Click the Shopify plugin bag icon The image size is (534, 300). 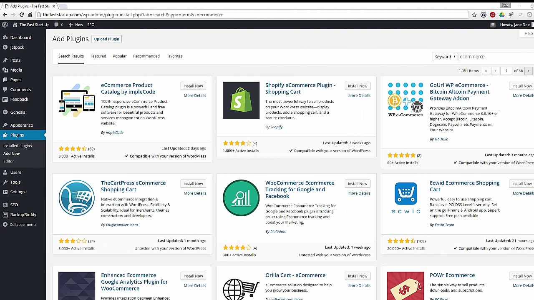point(241,100)
